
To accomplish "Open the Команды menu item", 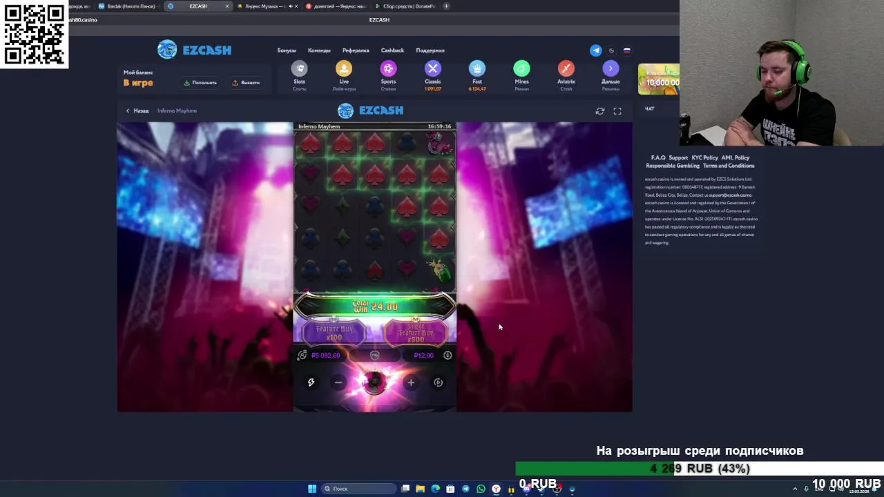I will pyautogui.click(x=319, y=50).
